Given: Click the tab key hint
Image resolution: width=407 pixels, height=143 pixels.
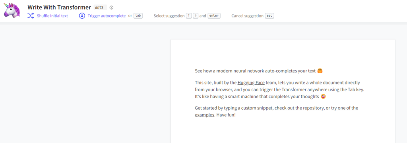Looking at the screenshot, I should [x=138, y=15].
